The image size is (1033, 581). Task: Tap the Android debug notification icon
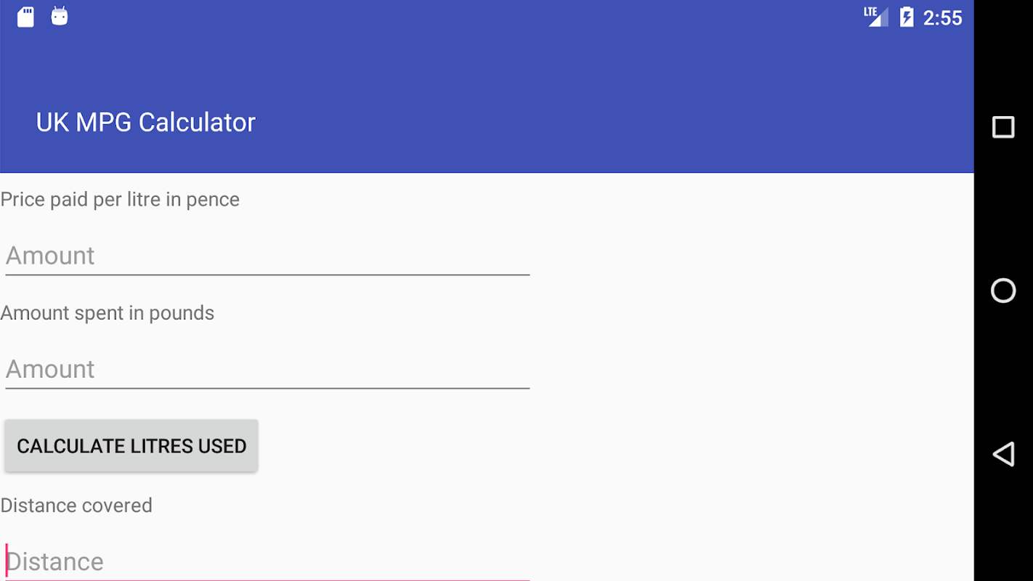[x=60, y=17]
